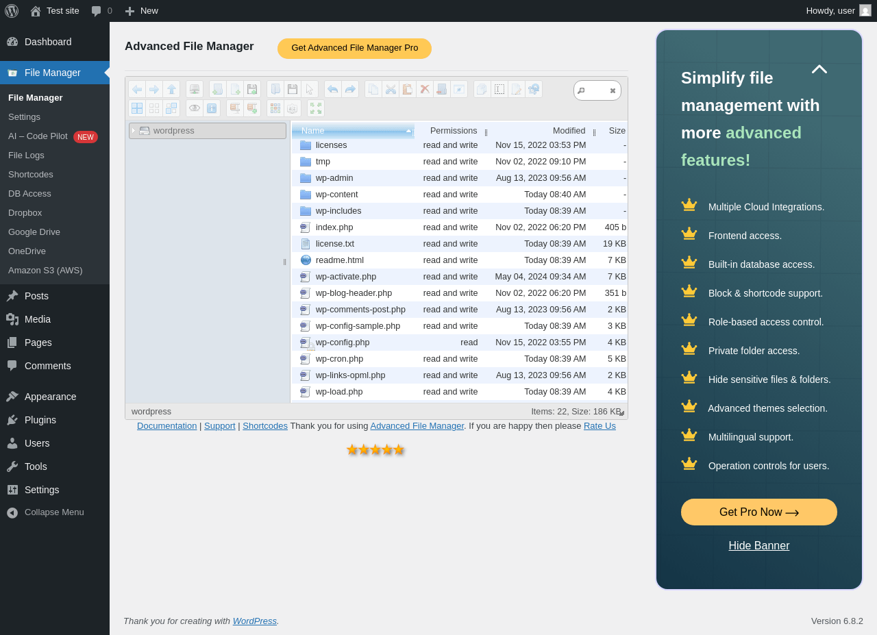Click the Duplicate toolbar icon
The width and height of the screenshot is (877, 635).
pos(482,89)
